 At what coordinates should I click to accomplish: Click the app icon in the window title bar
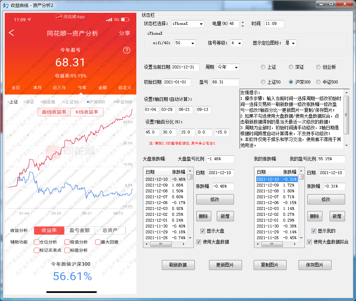[5, 5]
